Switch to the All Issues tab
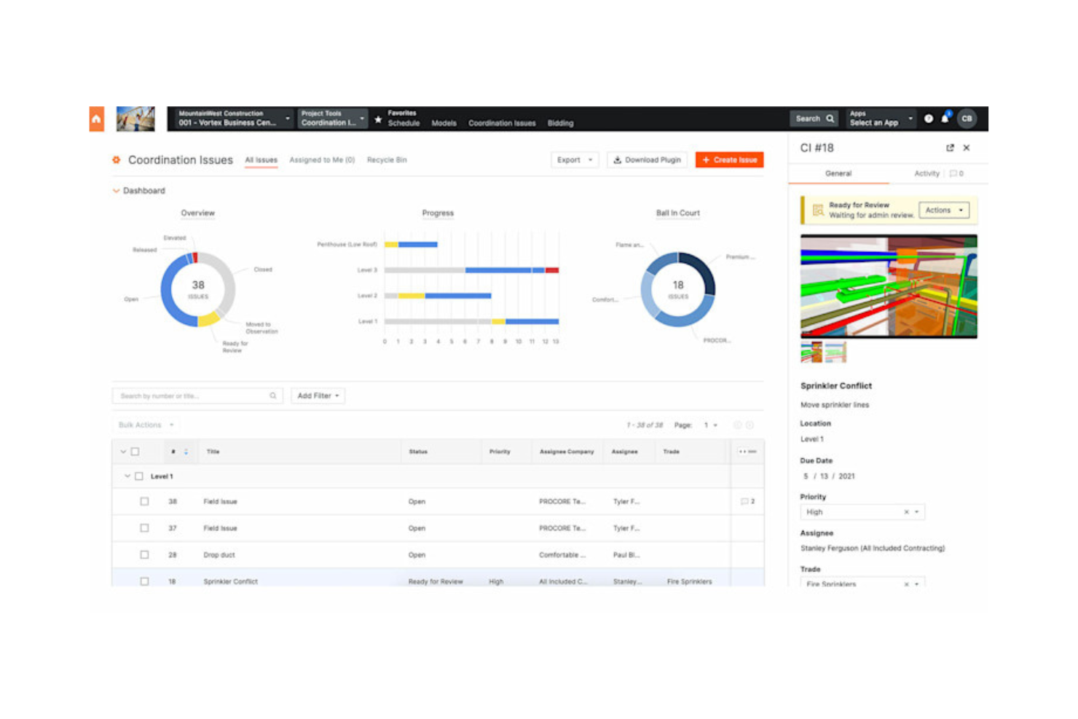Image resolution: width=1078 pixels, height=719 pixels. click(261, 160)
